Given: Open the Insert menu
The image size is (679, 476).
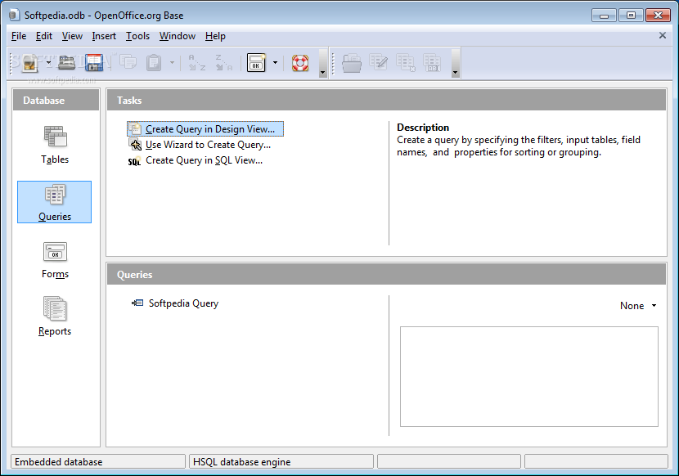Looking at the screenshot, I should [x=104, y=36].
